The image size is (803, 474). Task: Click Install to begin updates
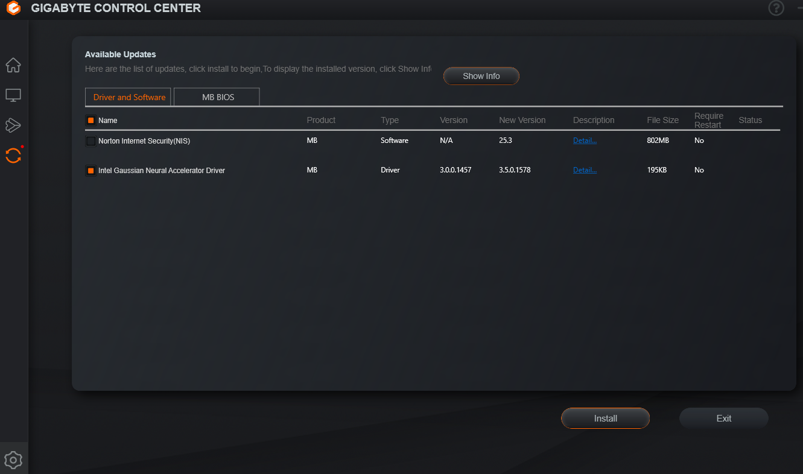(605, 419)
